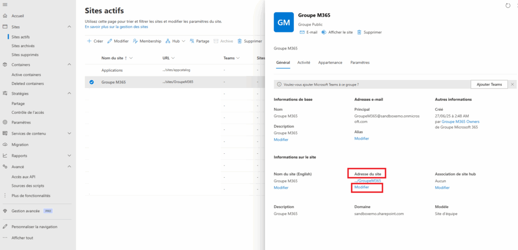Image resolution: width=518 pixels, height=250 pixels.
Task: Click the Groupe M365 Owners link
Action: (460, 121)
